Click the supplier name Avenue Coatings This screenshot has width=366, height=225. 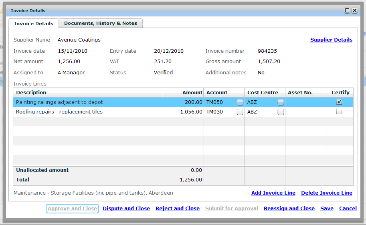[x=79, y=40]
